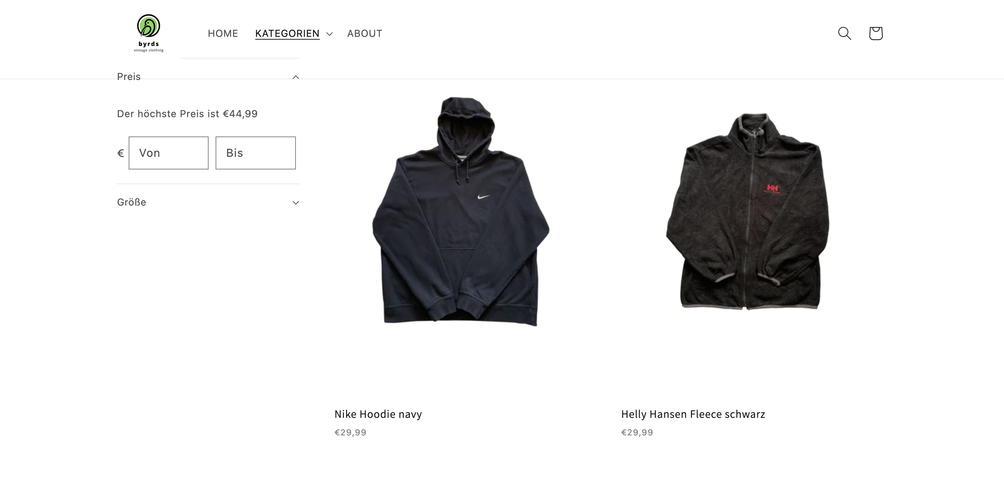This screenshot has width=1004, height=501.
Task: Collapse the Preis filter using its arrow
Action: coord(296,77)
